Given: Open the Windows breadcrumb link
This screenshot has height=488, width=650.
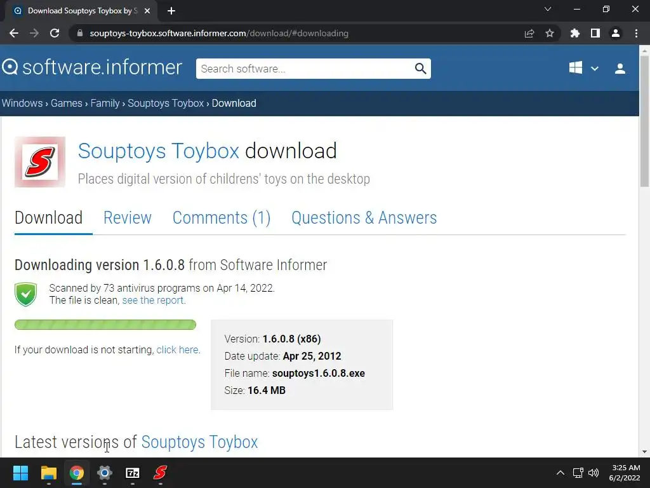Looking at the screenshot, I should pos(22,103).
